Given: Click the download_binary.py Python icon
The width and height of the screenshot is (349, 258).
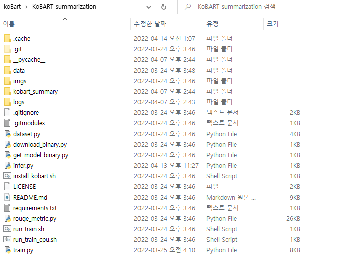Looking at the screenshot, I should tap(8, 145).
